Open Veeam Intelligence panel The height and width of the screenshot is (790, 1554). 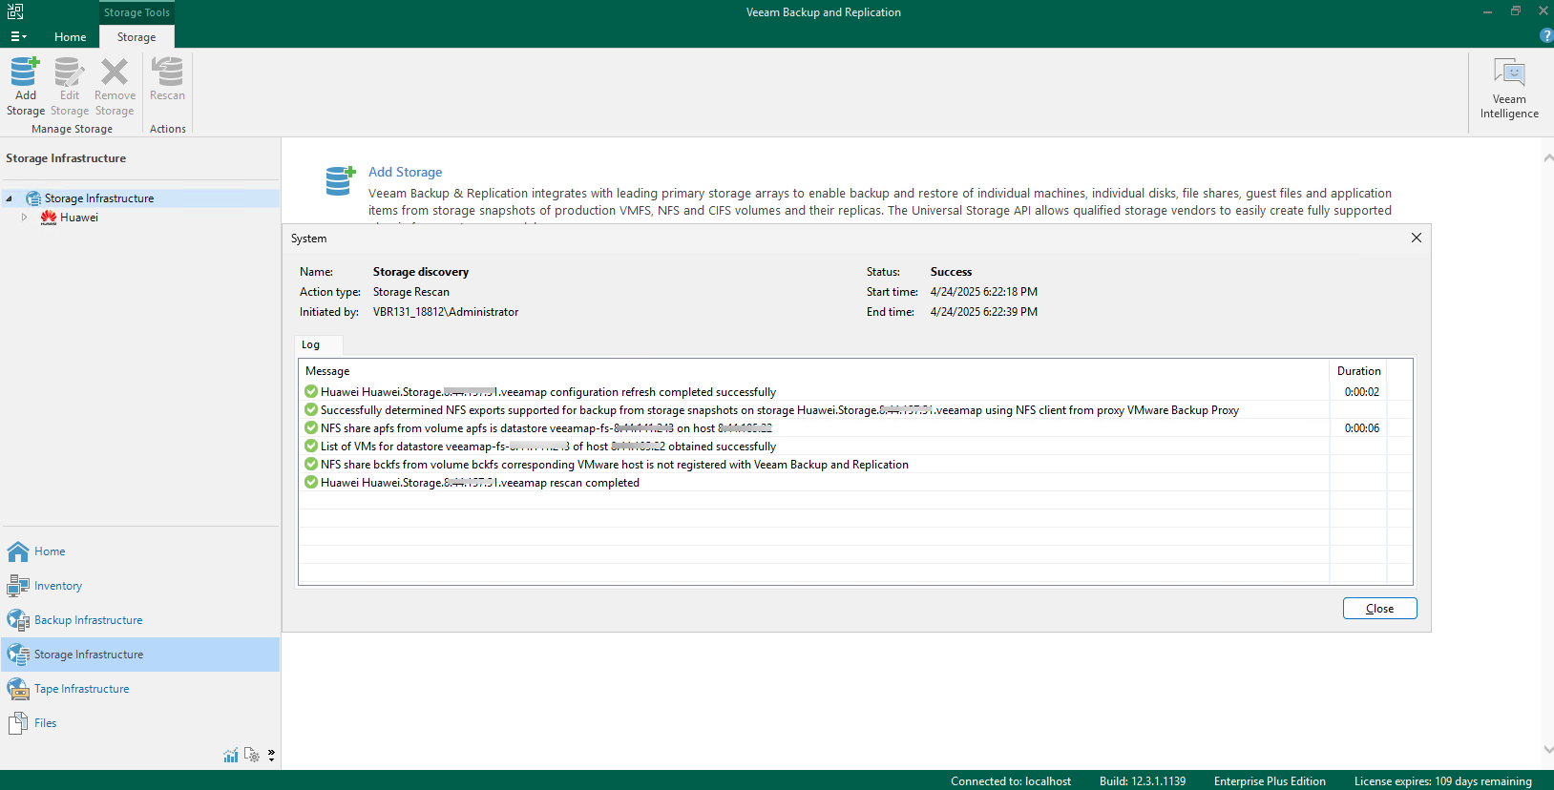1509,88
